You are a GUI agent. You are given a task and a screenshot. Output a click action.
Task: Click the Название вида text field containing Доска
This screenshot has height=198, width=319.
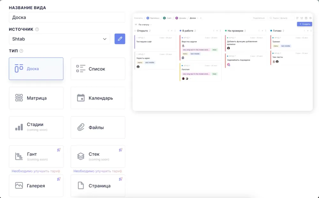pos(67,17)
